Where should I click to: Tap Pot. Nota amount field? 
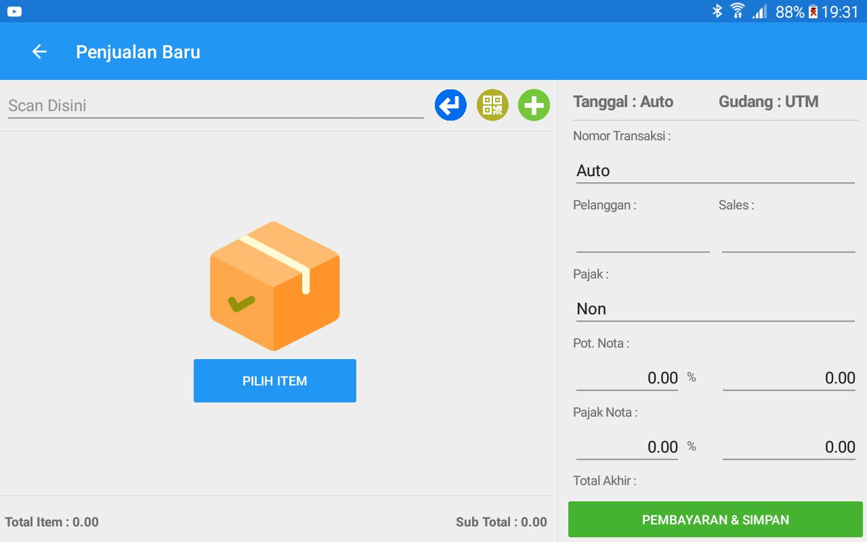pyautogui.click(x=788, y=378)
